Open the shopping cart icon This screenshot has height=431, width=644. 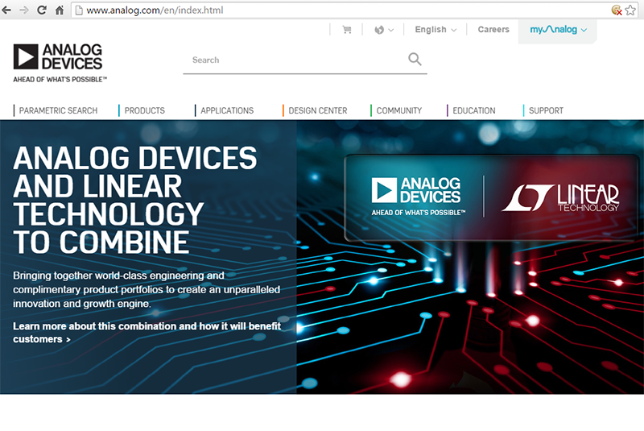pos(347,30)
